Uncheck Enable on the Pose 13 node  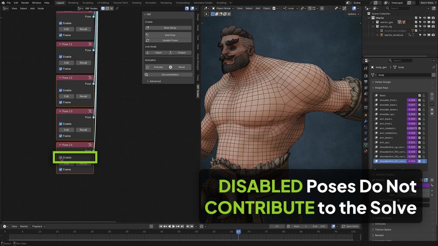[61, 124]
